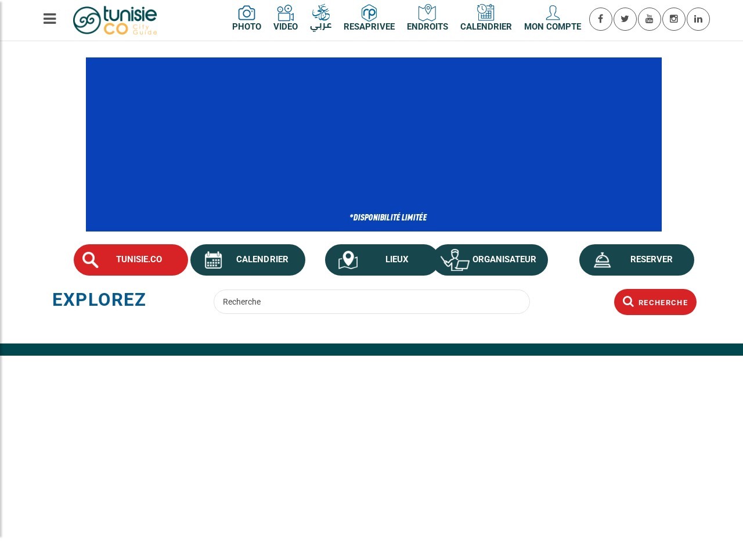Image resolution: width=743 pixels, height=557 pixels.
Task: Click the RESAPRIVEE menu label
Action: pos(369,27)
